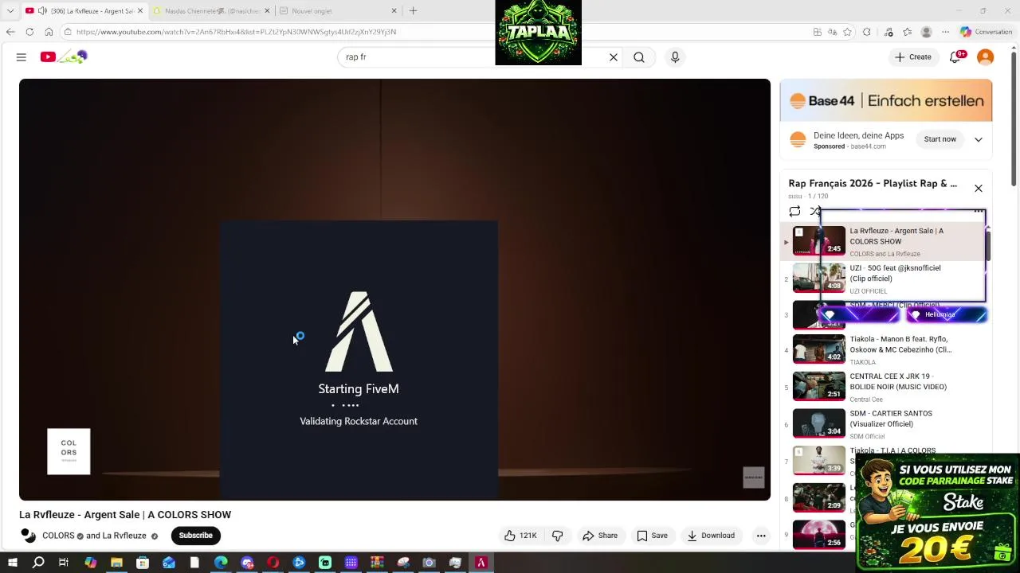Screen dimensions: 1020x573
Task: Switch to Nouvel onglet tab
Action: 339,11
